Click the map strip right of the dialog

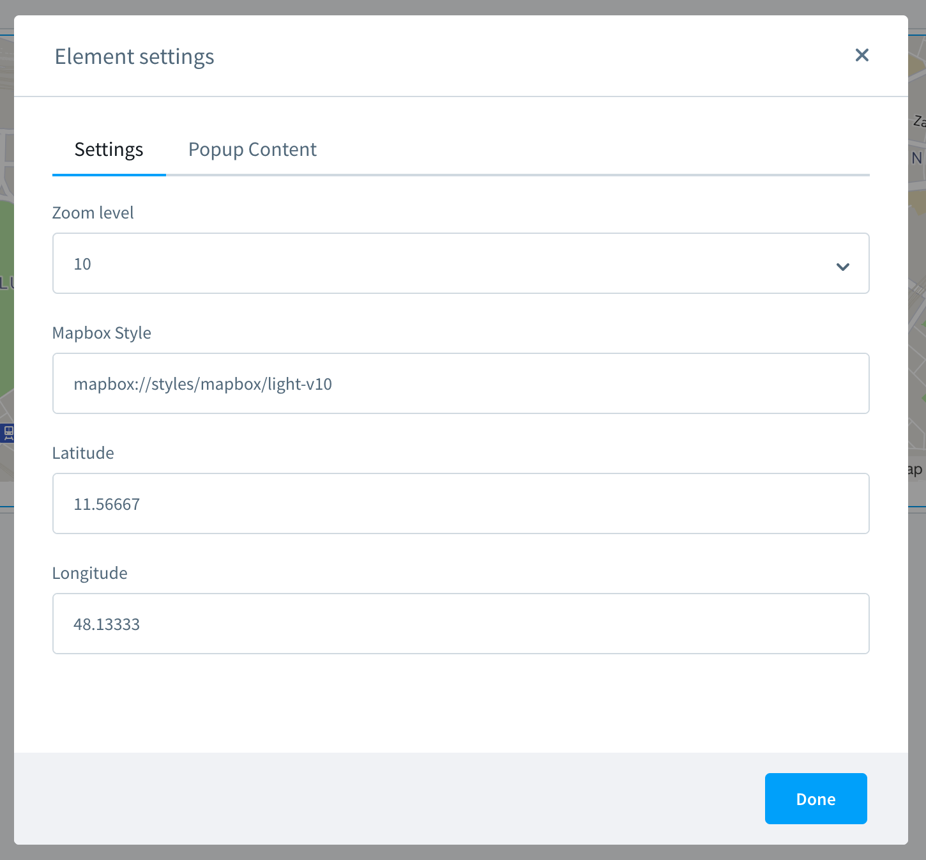[x=917, y=288]
